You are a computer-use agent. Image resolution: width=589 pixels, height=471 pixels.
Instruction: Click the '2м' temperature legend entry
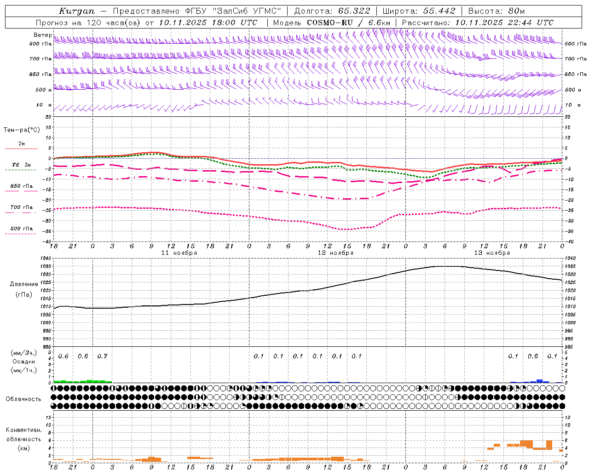[x=22, y=144]
